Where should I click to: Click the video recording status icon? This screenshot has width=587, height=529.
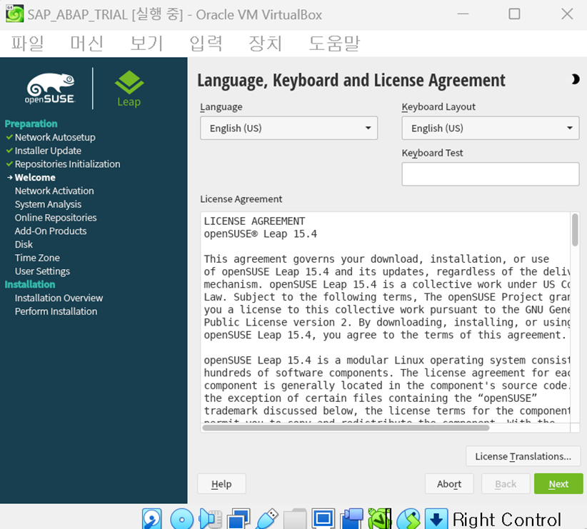point(351,519)
